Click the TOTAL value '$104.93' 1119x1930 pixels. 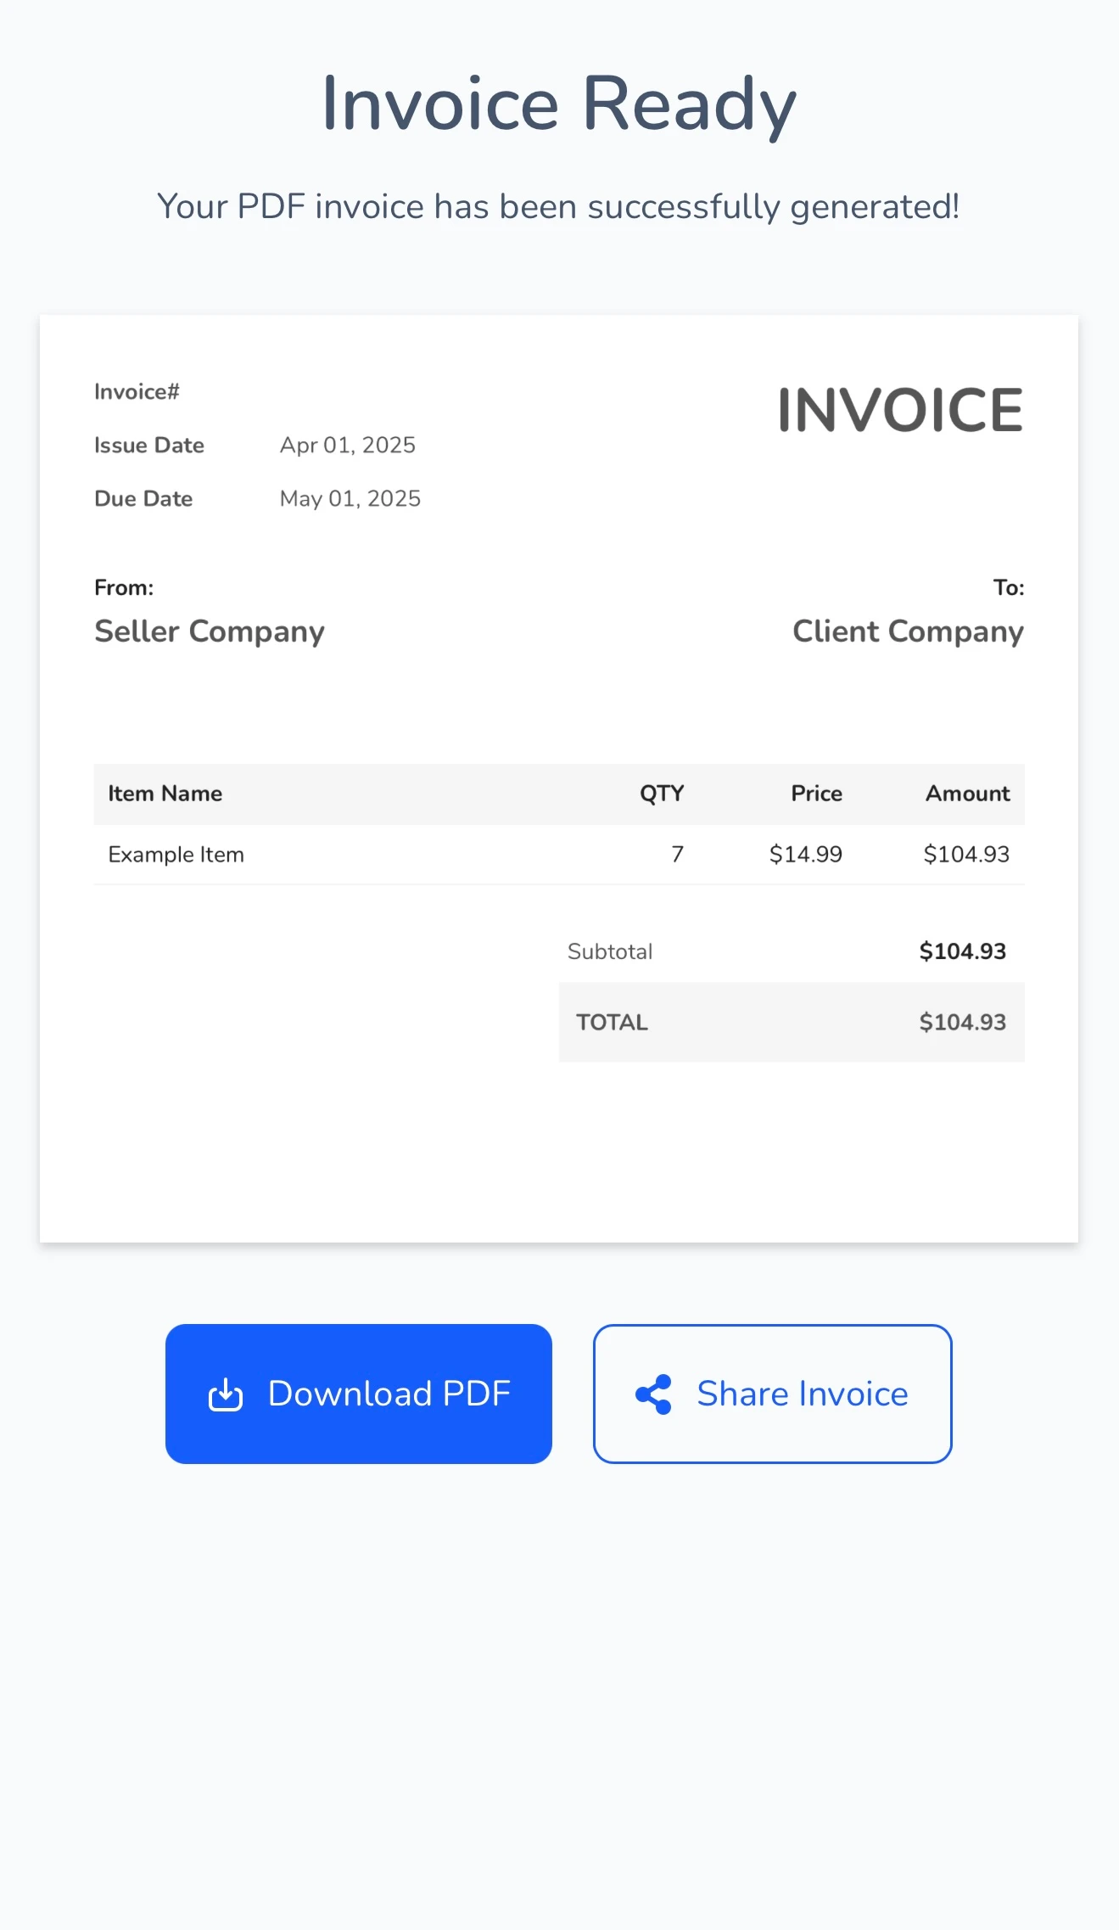[x=963, y=1023]
